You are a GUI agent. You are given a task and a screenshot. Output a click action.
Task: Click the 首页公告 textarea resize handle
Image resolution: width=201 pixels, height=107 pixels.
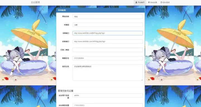pyautogui.click(x=142, y=80)
